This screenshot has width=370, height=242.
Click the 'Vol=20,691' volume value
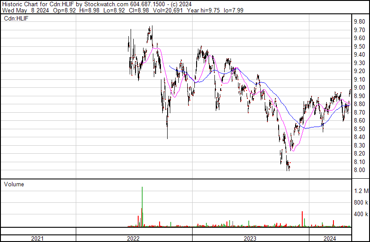(x=168, y=10)
